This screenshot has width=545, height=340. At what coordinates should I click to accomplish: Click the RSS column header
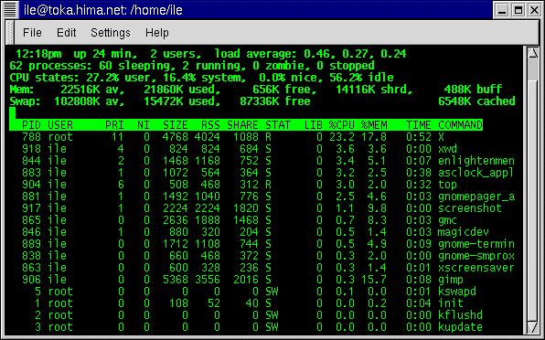pyautogui.click(x=210, y=125)
